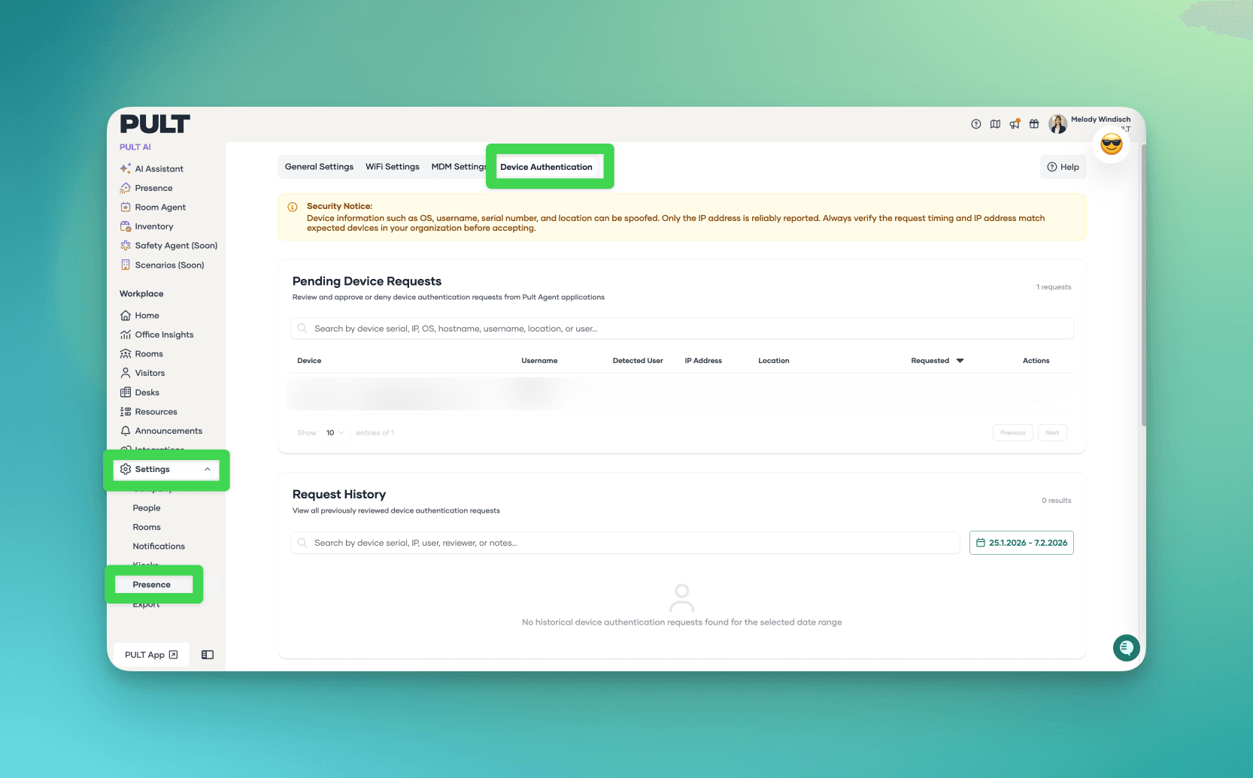1253x778 pixels.
Task: Toggle the Requested column sort arrow
Action: (x=960, y=361)
